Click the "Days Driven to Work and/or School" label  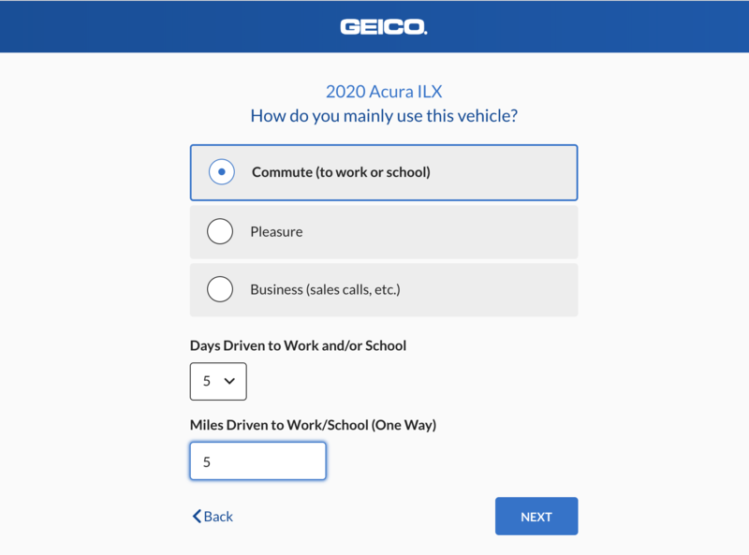(x=298, y=345)
